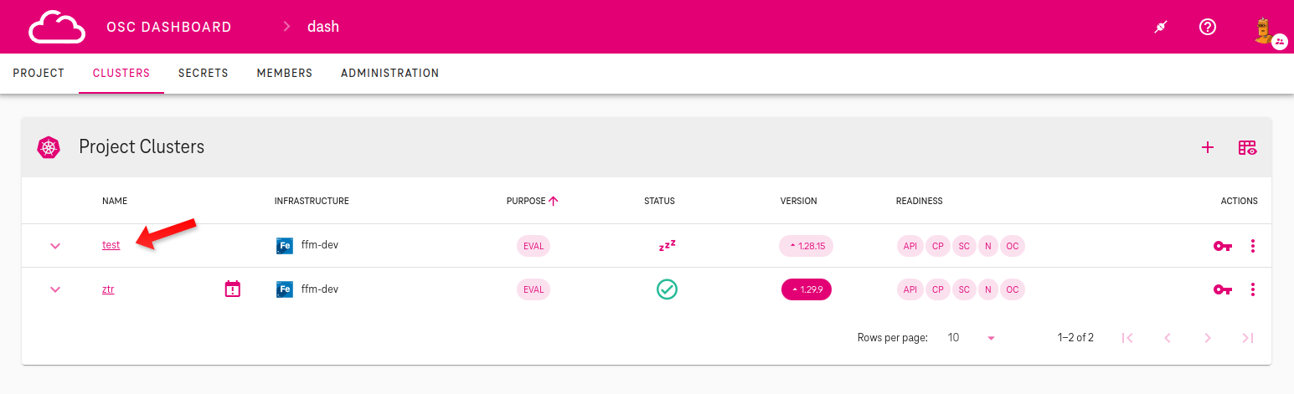Open the table column settings icon
The image size is (1294, 394).
tap(1247, 147)
